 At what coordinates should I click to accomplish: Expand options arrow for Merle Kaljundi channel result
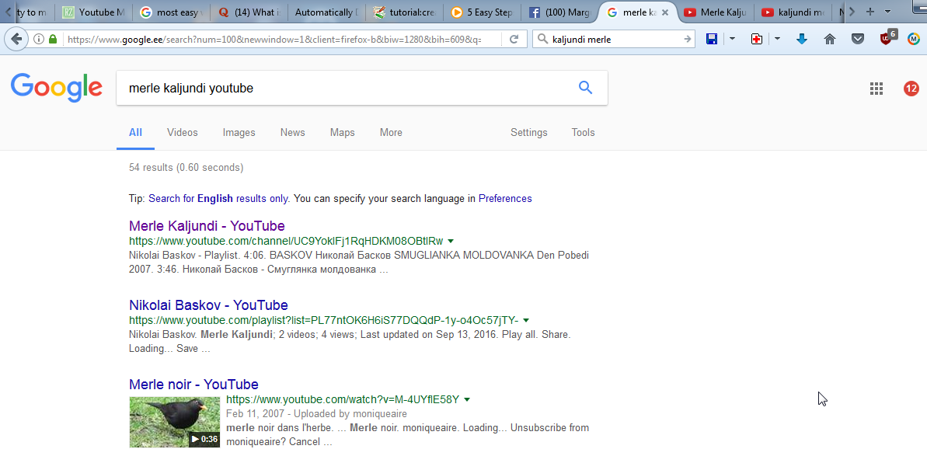(x=451, y=241)
